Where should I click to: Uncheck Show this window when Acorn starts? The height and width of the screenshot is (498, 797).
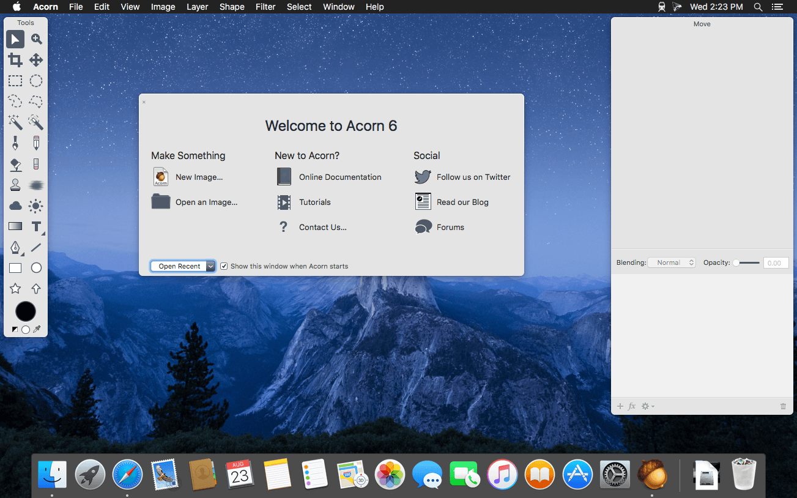224,266
